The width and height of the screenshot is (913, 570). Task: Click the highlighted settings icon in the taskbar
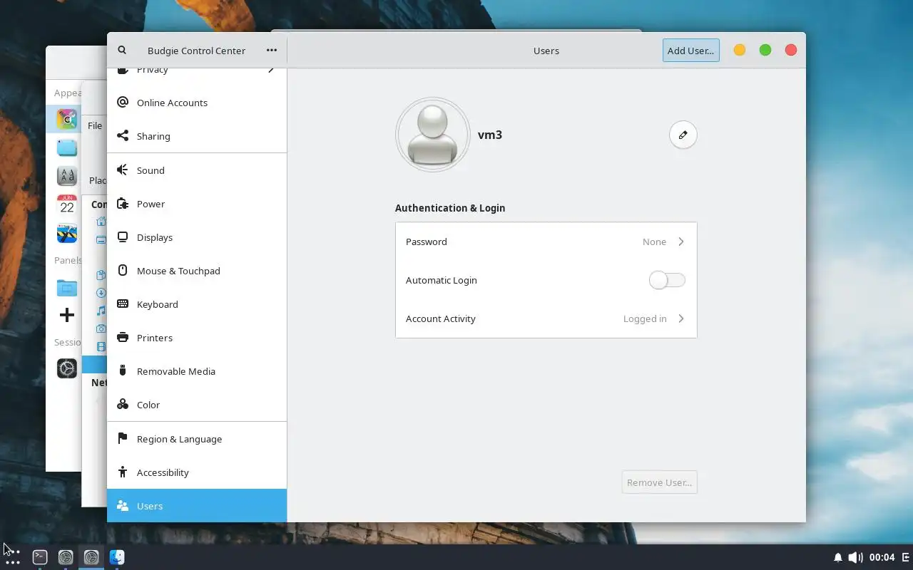pyautogui.click(x=91, y=557)
